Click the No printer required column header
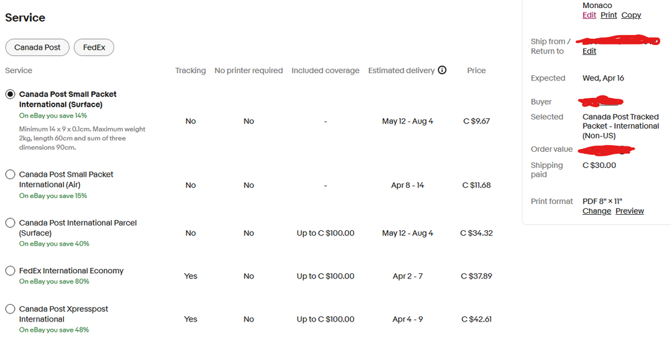The image size is (671, 339). [x=249, y=70]
